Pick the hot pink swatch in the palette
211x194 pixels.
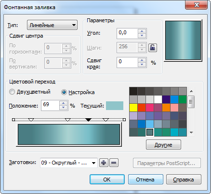point(150,108)
